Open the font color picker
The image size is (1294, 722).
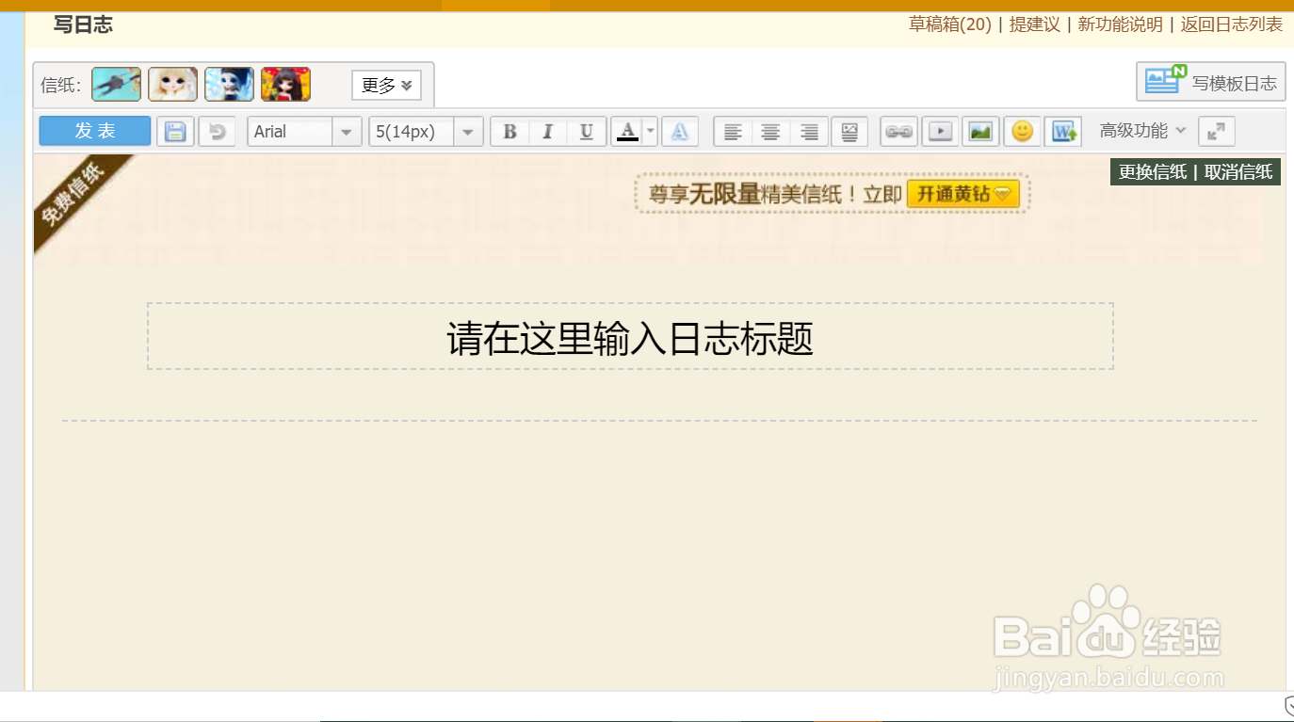(627, 131)
